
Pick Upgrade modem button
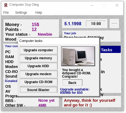(x=39, y=74)
